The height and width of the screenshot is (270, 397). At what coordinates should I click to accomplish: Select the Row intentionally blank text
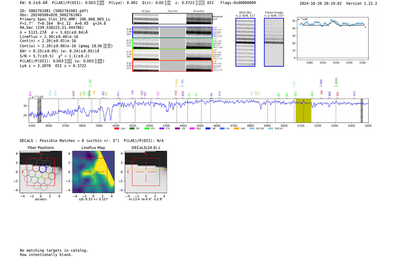(46, 255)
